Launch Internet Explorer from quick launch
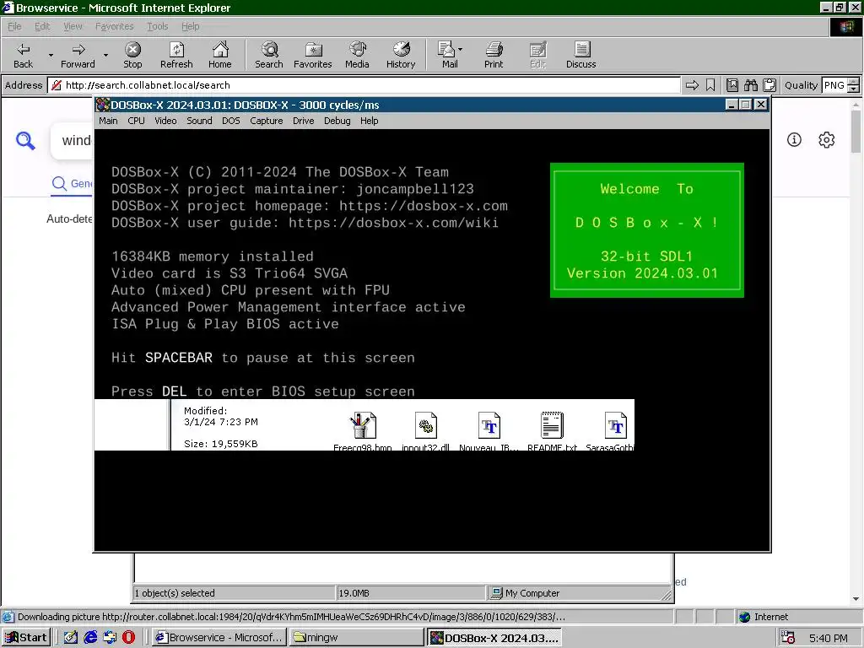This screenshot has width=864, height=648. (x=90, y=638)
